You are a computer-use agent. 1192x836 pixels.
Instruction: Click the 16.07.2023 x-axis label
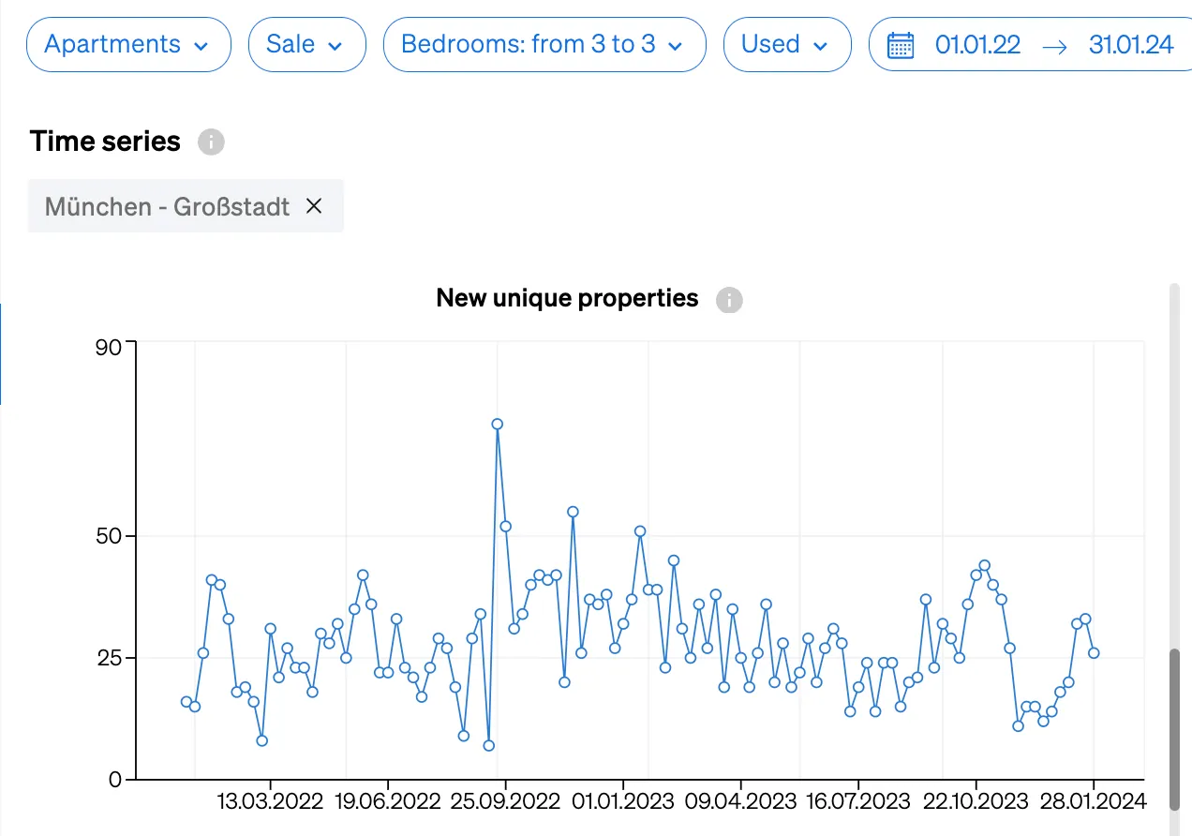click(857, 801)
